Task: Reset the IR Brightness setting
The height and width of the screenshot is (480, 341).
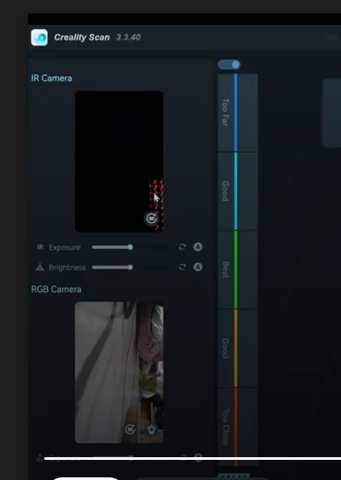Action: (x=182, y=267)
